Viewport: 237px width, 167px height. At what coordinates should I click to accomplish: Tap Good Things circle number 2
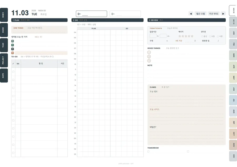tap(149, 56)
